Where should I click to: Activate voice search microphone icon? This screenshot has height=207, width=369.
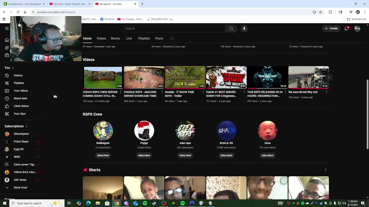coord(244,28)
